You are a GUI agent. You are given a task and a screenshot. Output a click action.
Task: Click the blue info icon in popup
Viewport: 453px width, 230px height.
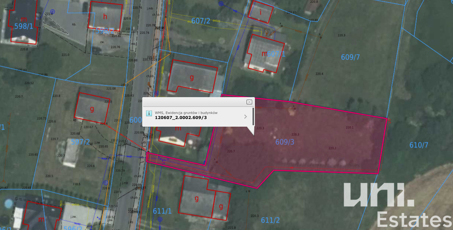tap(149, 113)
